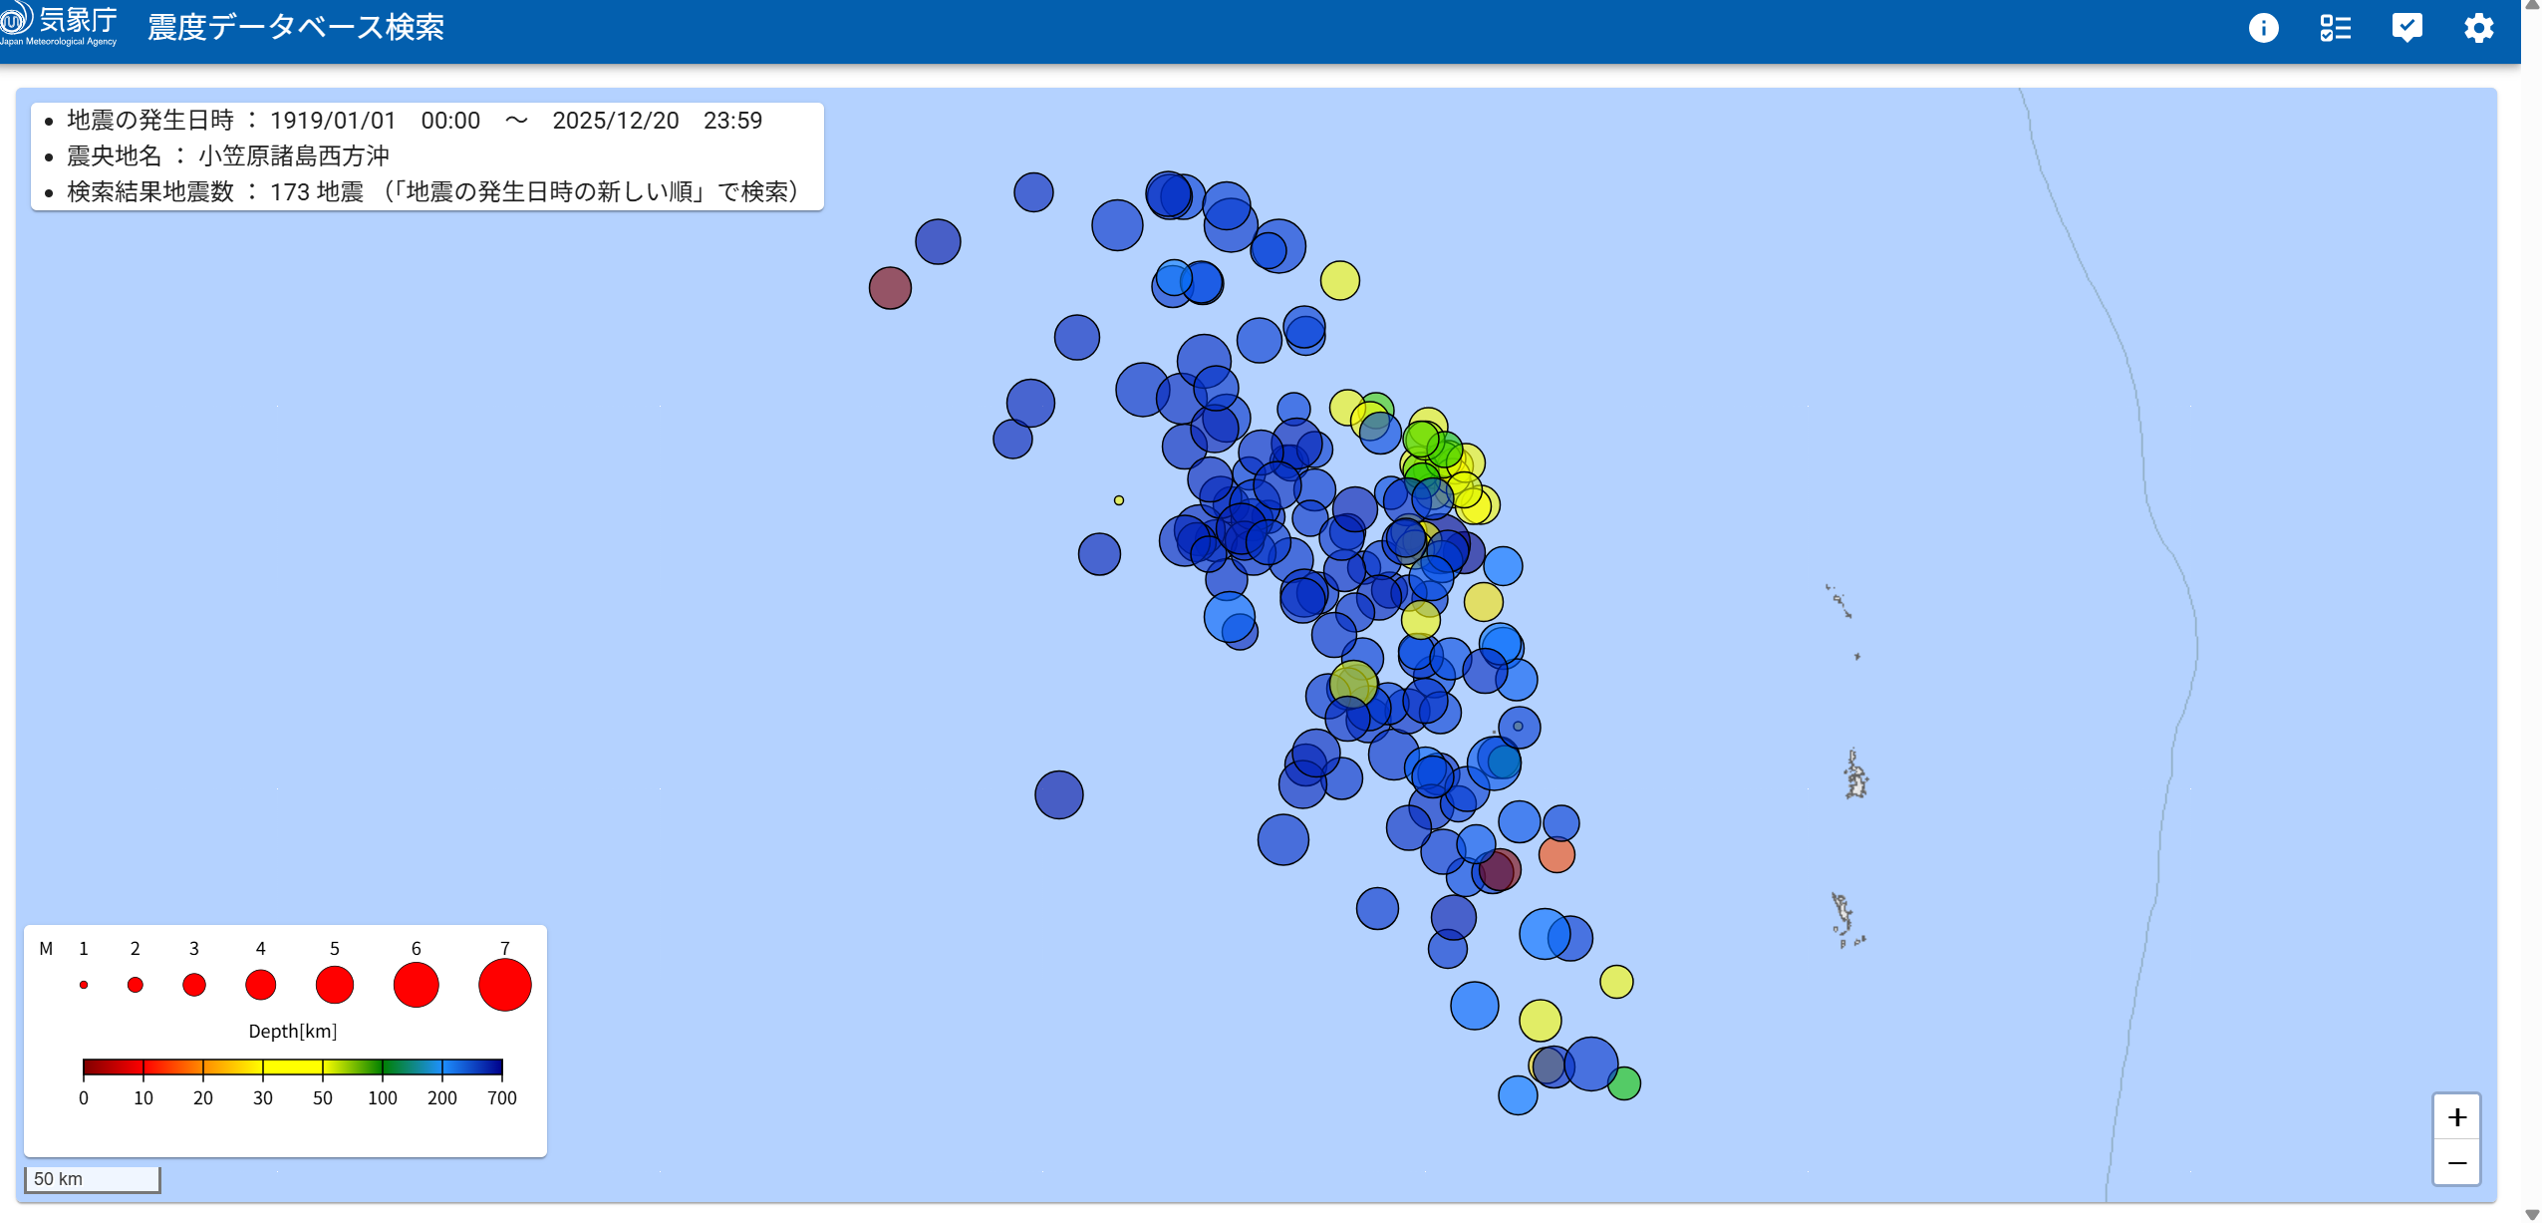Click the checkmark speech bubble icon
2542x1223 pixels.
(x=2406, y=28)
